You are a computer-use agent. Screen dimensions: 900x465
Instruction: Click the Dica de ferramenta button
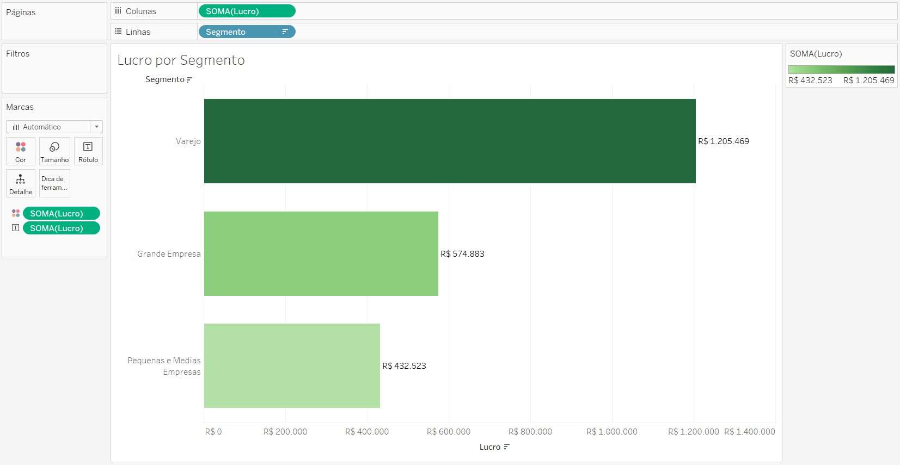(54, 183)
